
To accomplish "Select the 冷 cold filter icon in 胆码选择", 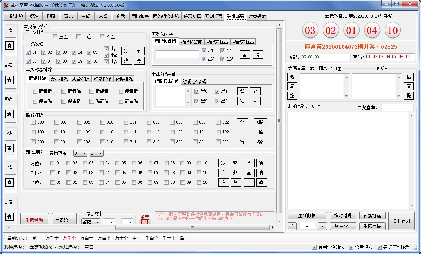I will tap(126, 50).
